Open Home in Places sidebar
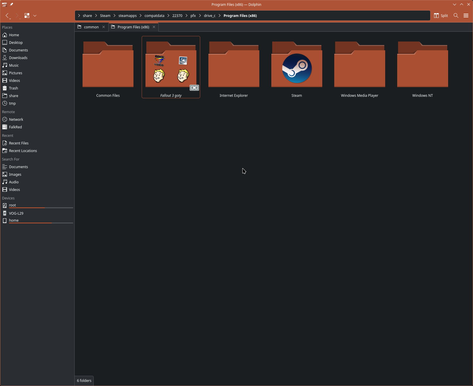This screenshot has width=473, height=386. pyautogui.click(x=37, y=35)
